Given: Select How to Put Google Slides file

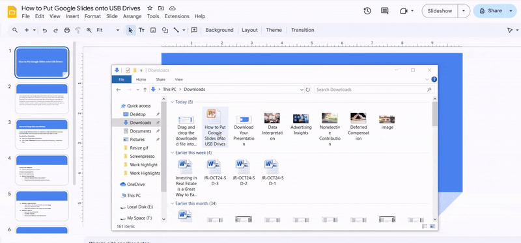Looking at the screenshot, I should pyautogui.click(x=215, y=127).
